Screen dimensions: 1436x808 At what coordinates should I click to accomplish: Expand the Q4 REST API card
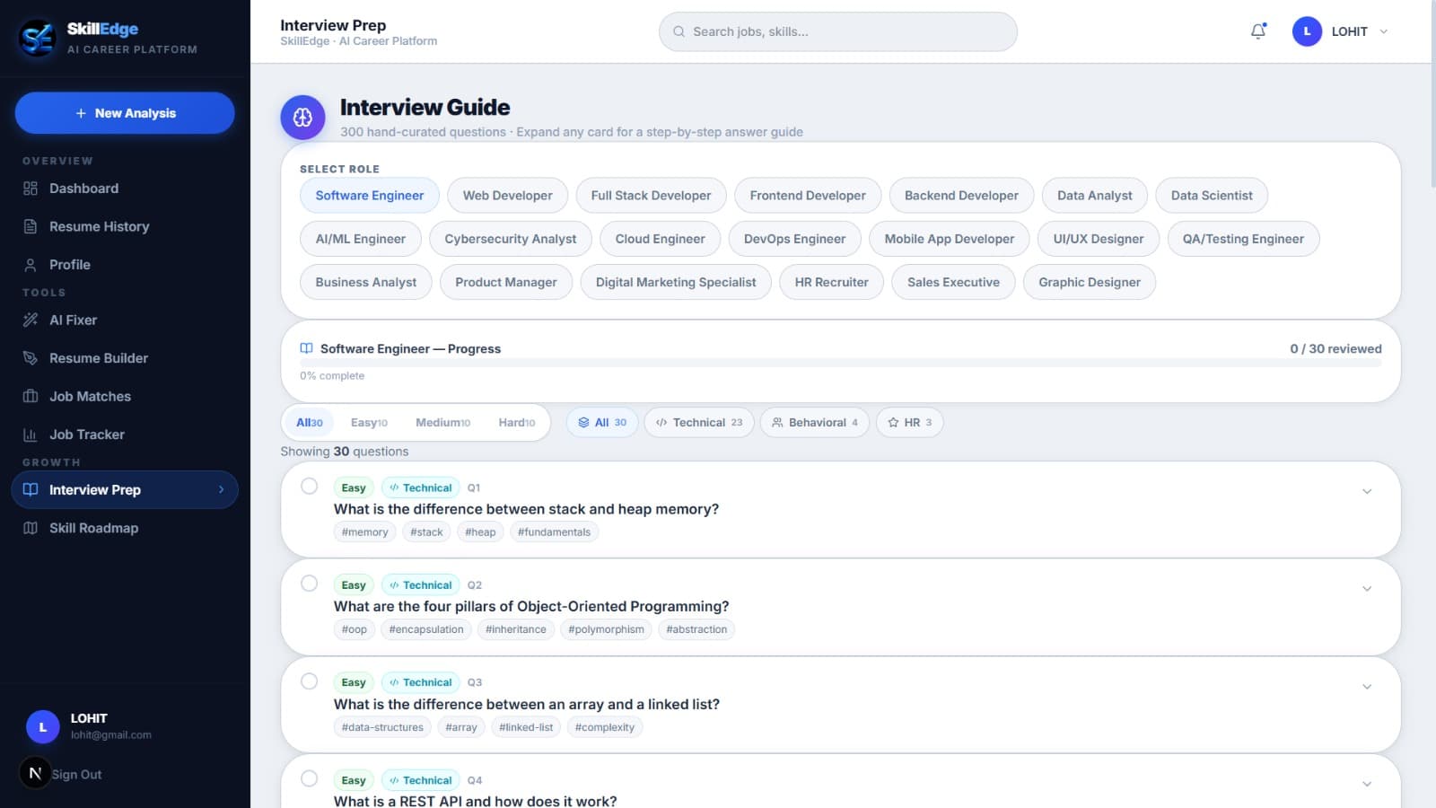(1367, 784)
